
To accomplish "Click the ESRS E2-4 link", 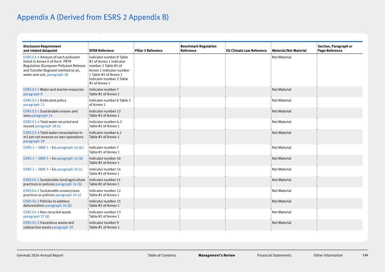I will pyautogui.click(x=31, y=57).
